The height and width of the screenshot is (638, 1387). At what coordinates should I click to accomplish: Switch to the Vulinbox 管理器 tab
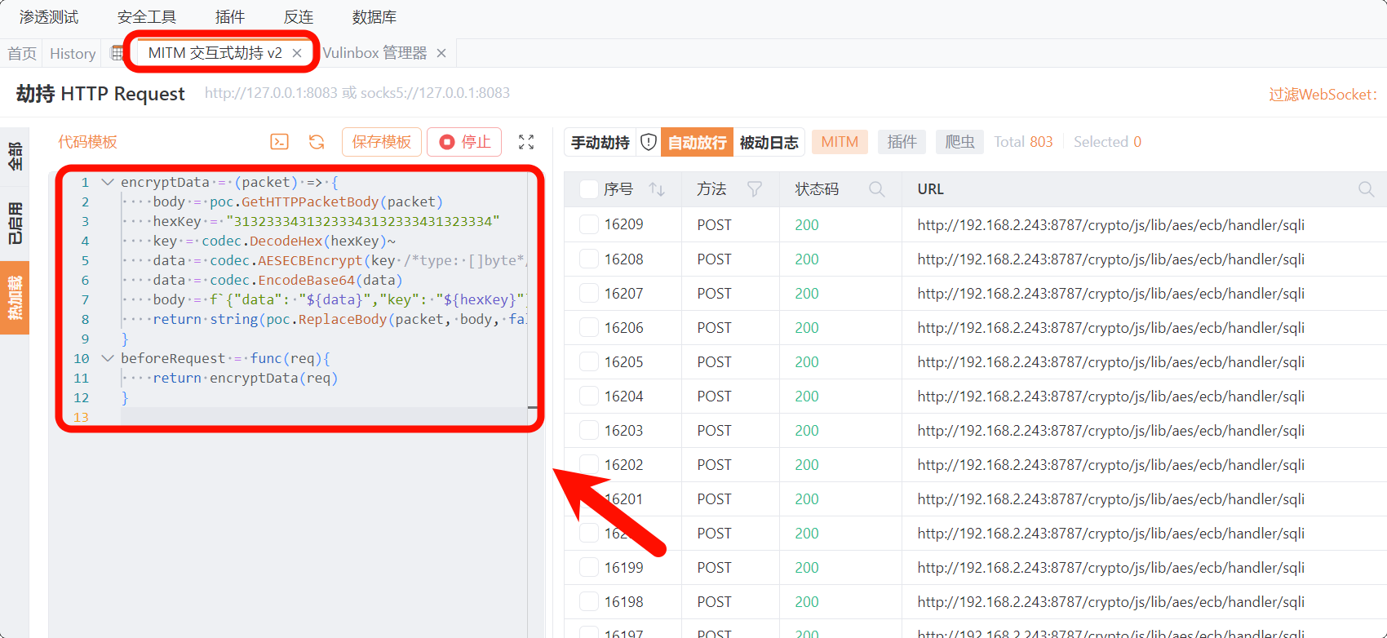(x=374, y=53)
